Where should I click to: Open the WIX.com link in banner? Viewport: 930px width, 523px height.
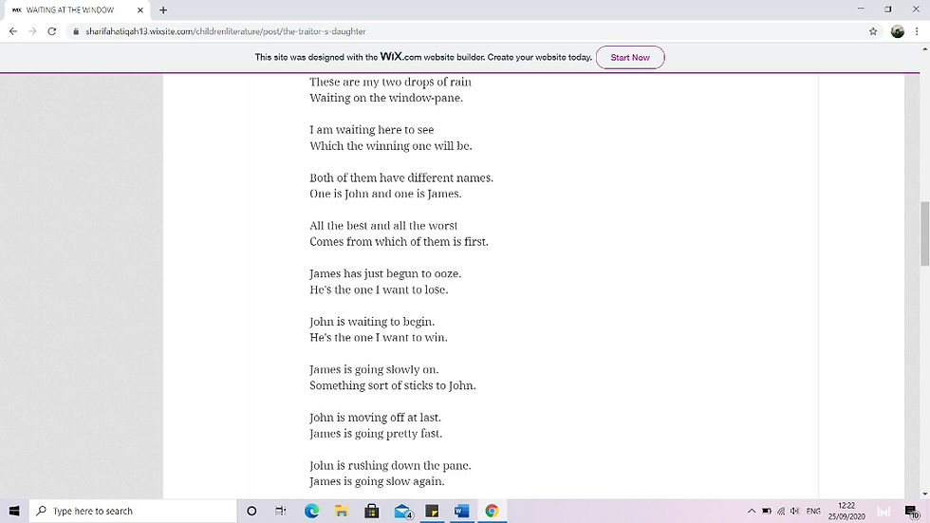coord(400,57)
